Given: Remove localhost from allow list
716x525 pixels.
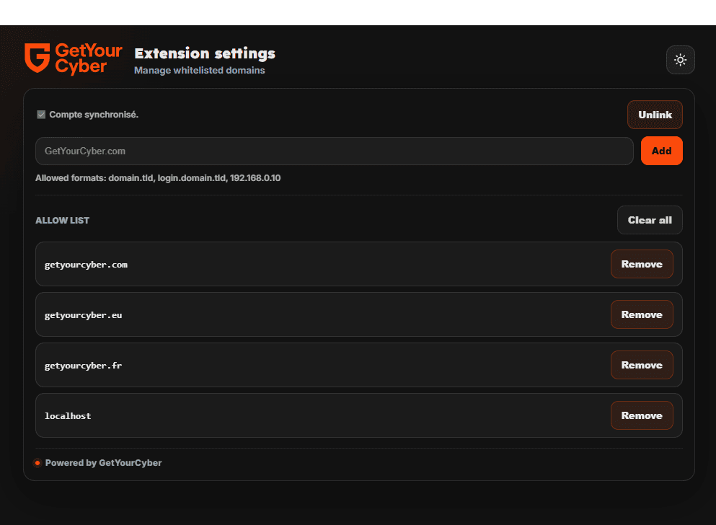Looking at the screenshot, I should click(642, 415).
